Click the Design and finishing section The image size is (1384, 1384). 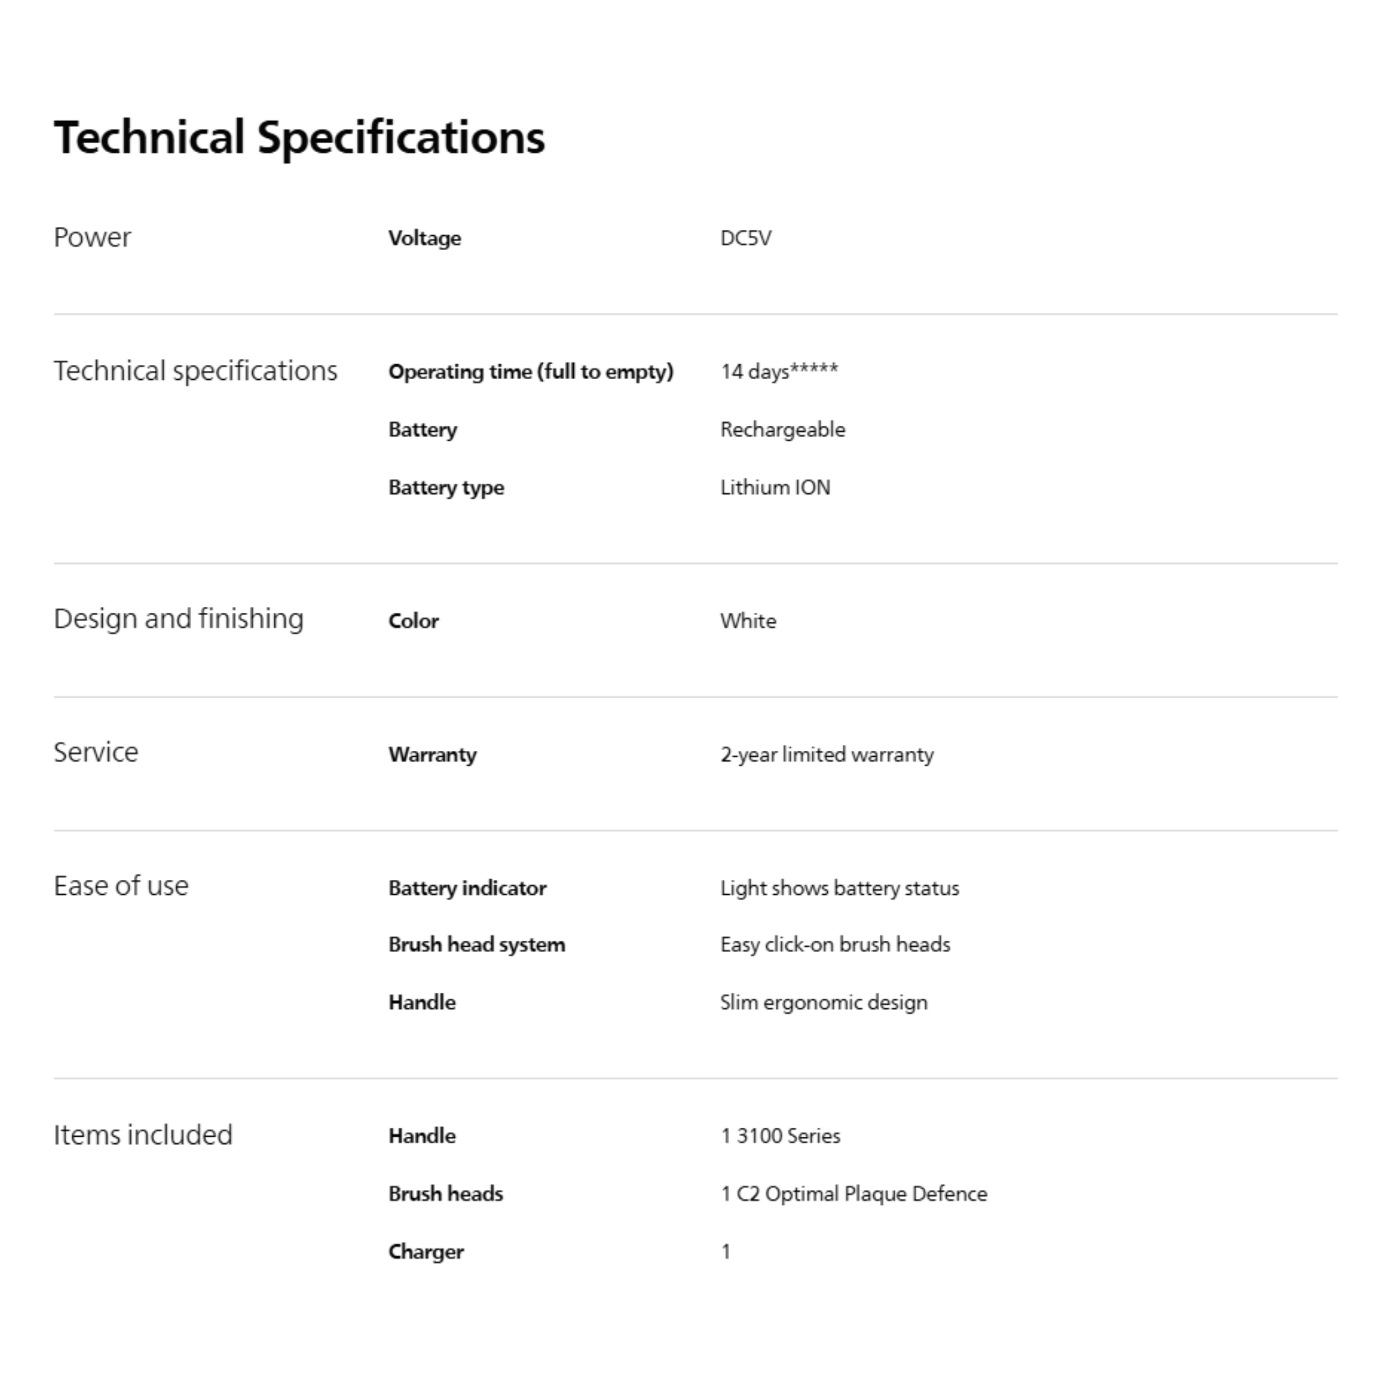[178, 619]
